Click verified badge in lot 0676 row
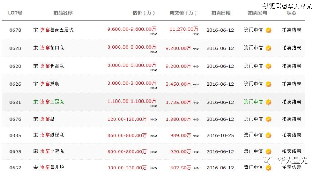 [x=269, y=119]
